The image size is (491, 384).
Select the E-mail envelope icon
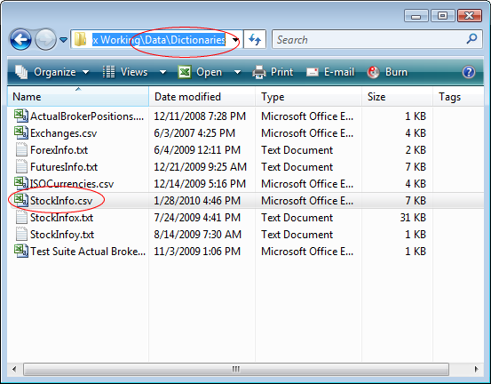(313, 72)
